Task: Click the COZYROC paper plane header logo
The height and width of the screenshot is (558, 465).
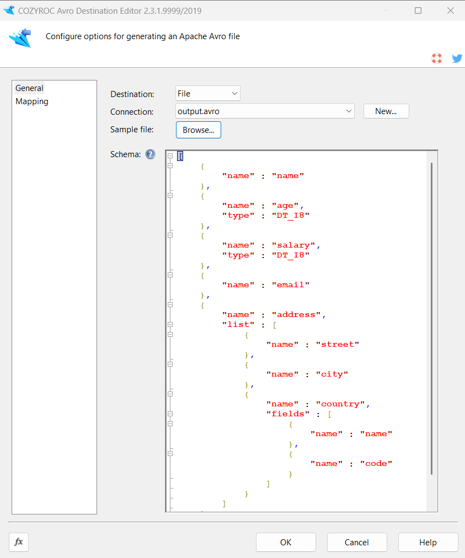Action: coord(20,37)
